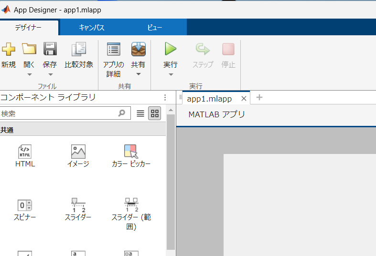Select the スピナー (Spinner) component

(x=25, y=210)
